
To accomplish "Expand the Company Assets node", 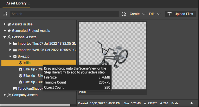I will click(4, 95).
